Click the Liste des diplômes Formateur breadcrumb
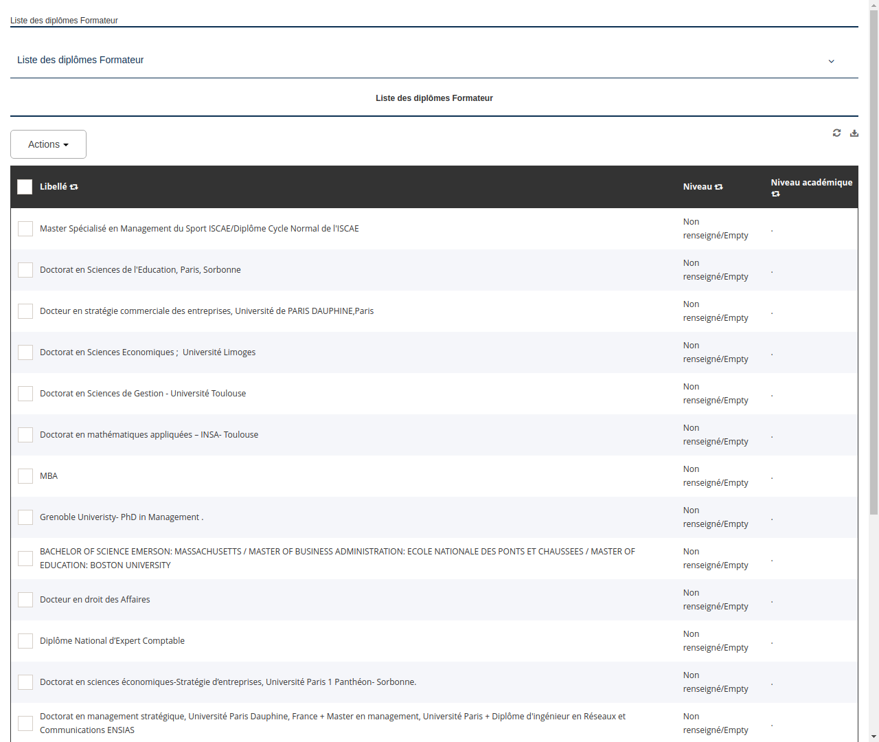 [64, 21]
